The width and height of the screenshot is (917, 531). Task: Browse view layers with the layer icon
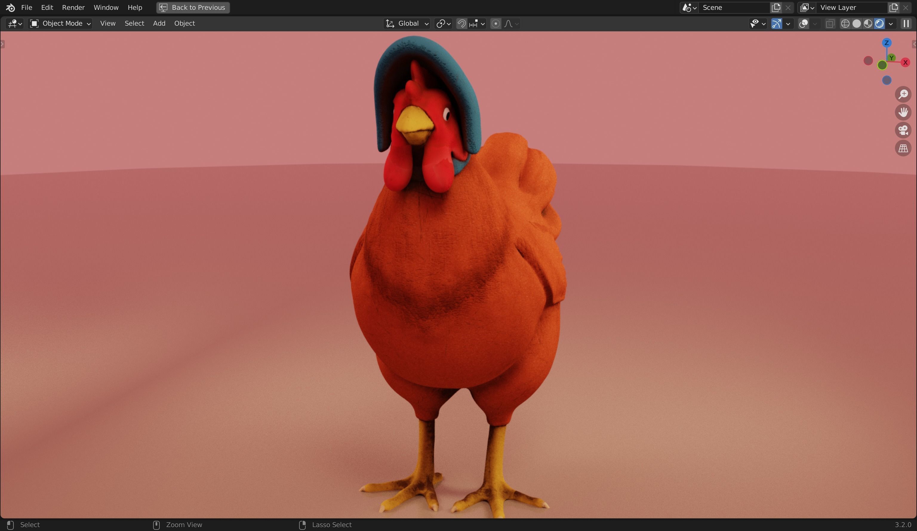(x=806, y=7)
